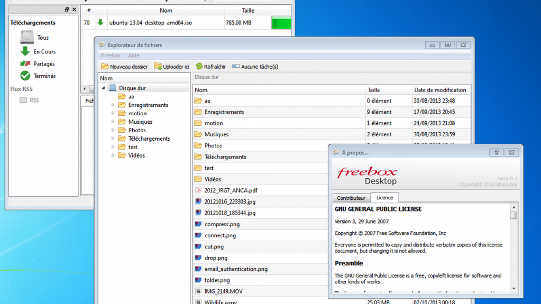Click the green progress bar of the ubuntu download
Screen dimensions: 541x304
tap(281, 22)
